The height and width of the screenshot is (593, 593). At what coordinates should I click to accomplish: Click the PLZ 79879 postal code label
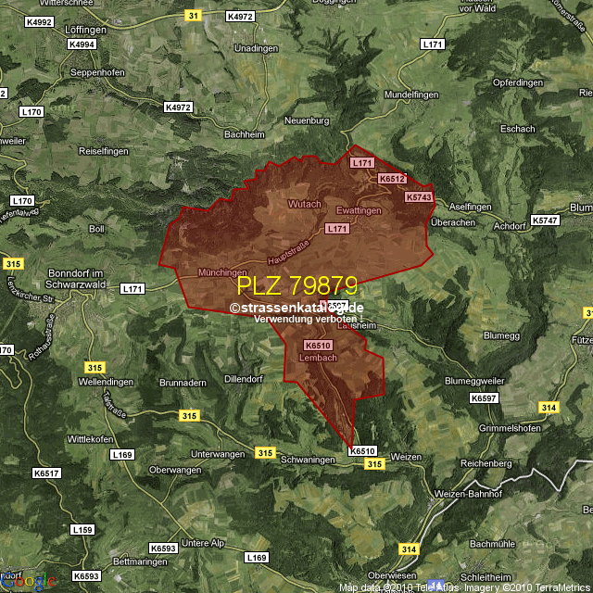click(296, 285)
